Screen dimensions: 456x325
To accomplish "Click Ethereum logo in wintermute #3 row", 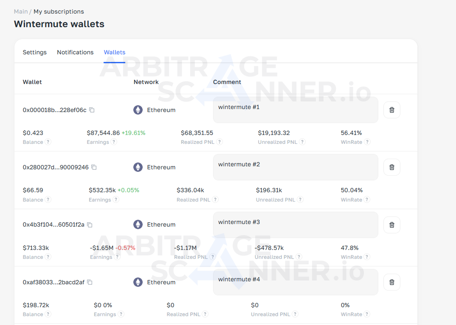I will (x=138, y=224).
